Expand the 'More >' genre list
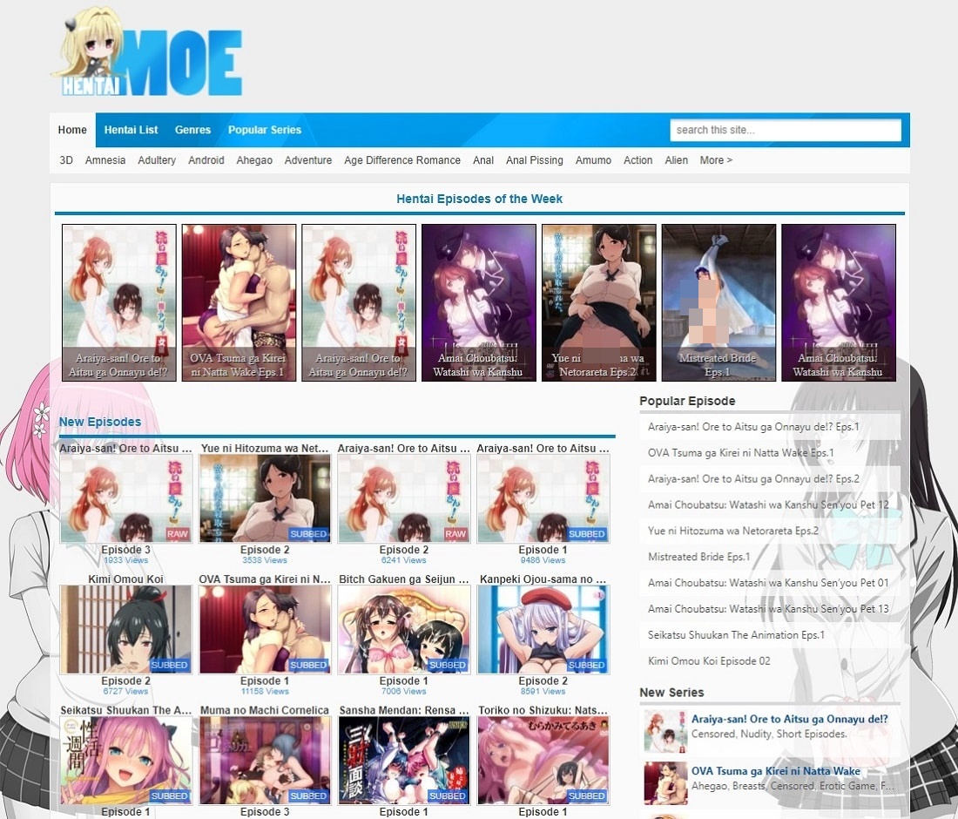Screen dimensions: 958x819 pyautogui.click(x=716, y=160)
